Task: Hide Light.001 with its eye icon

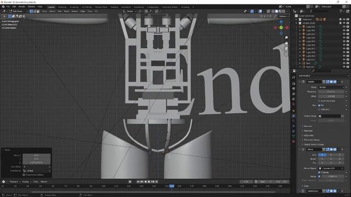Action: (x=344, y=27)
